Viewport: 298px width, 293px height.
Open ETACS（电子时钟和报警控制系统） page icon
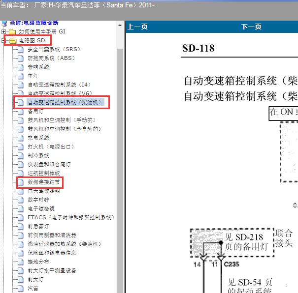pos(21,217)
